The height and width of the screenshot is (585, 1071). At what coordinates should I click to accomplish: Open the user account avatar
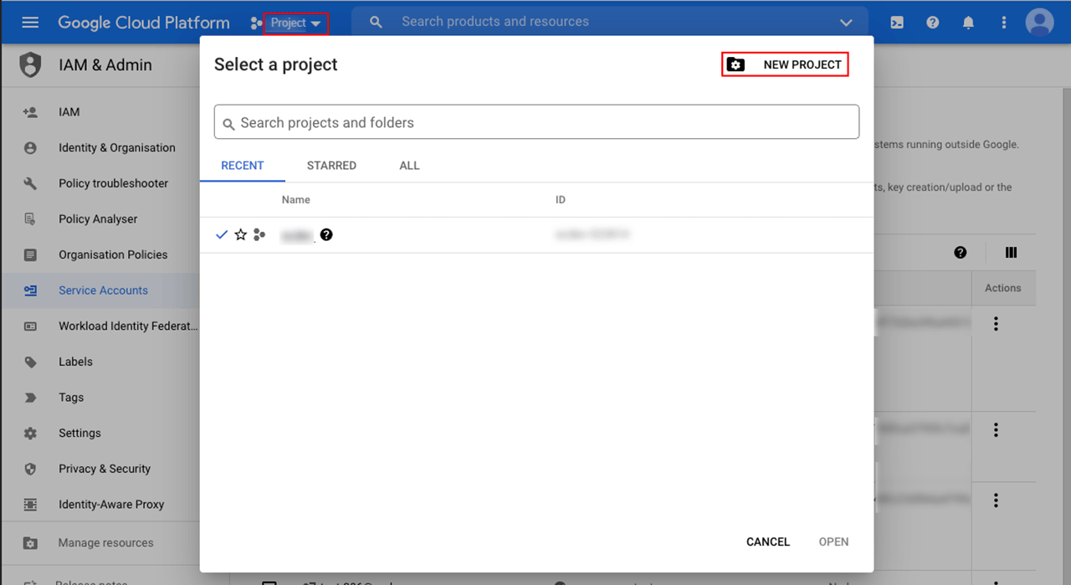click(x=1040, y=23)
